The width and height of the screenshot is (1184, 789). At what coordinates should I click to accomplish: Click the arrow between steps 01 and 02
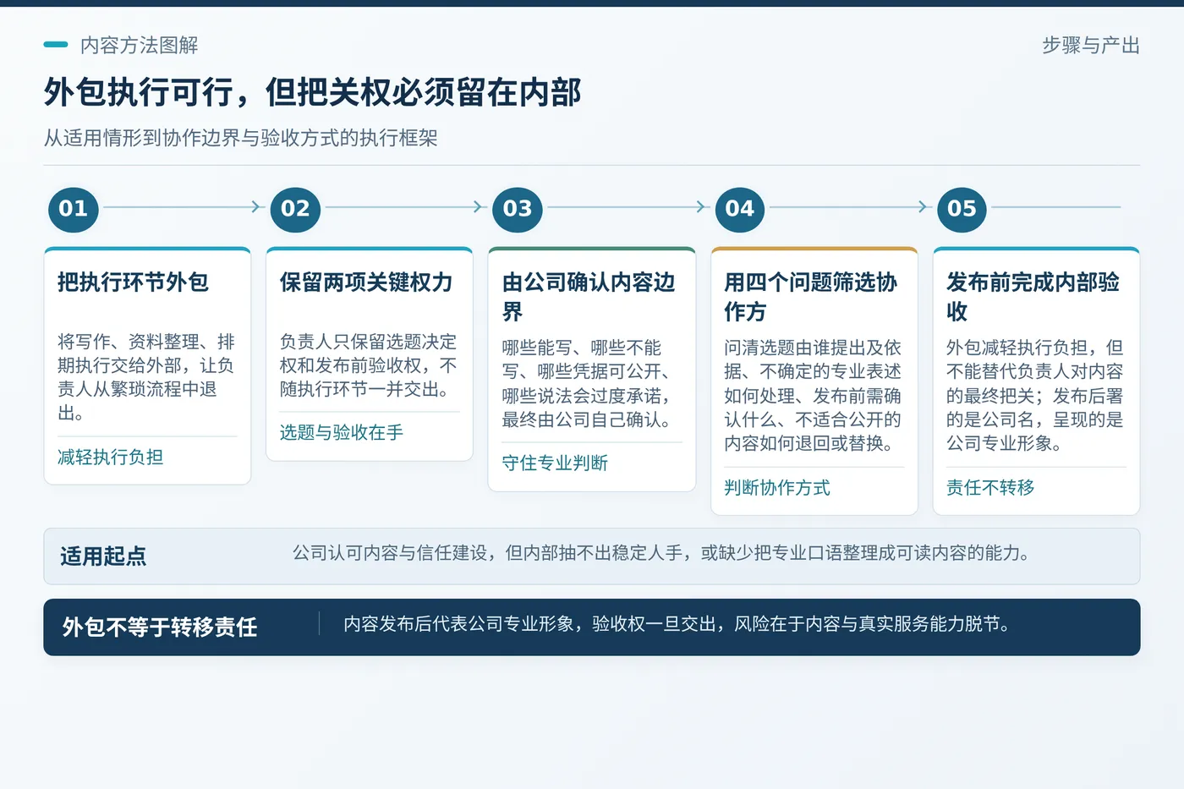point(258,207)
